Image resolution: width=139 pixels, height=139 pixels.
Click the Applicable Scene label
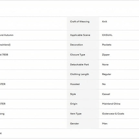pyautogui.click(x=80, y=35)
